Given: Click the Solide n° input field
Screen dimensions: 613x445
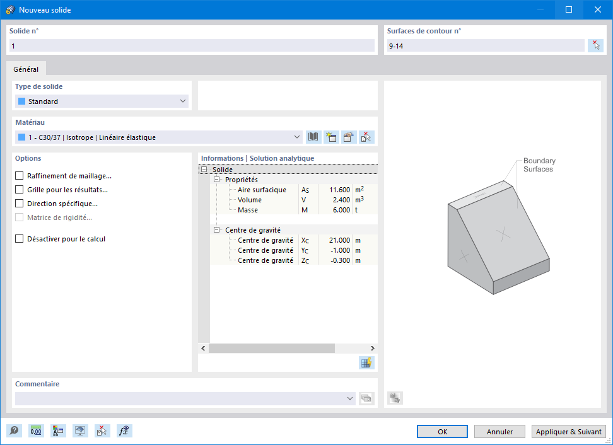Looking at the screenshot, I should [192, 46].
